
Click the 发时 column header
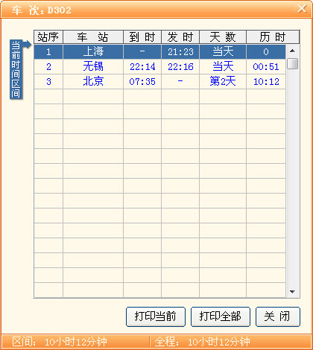tap(180, 37)
